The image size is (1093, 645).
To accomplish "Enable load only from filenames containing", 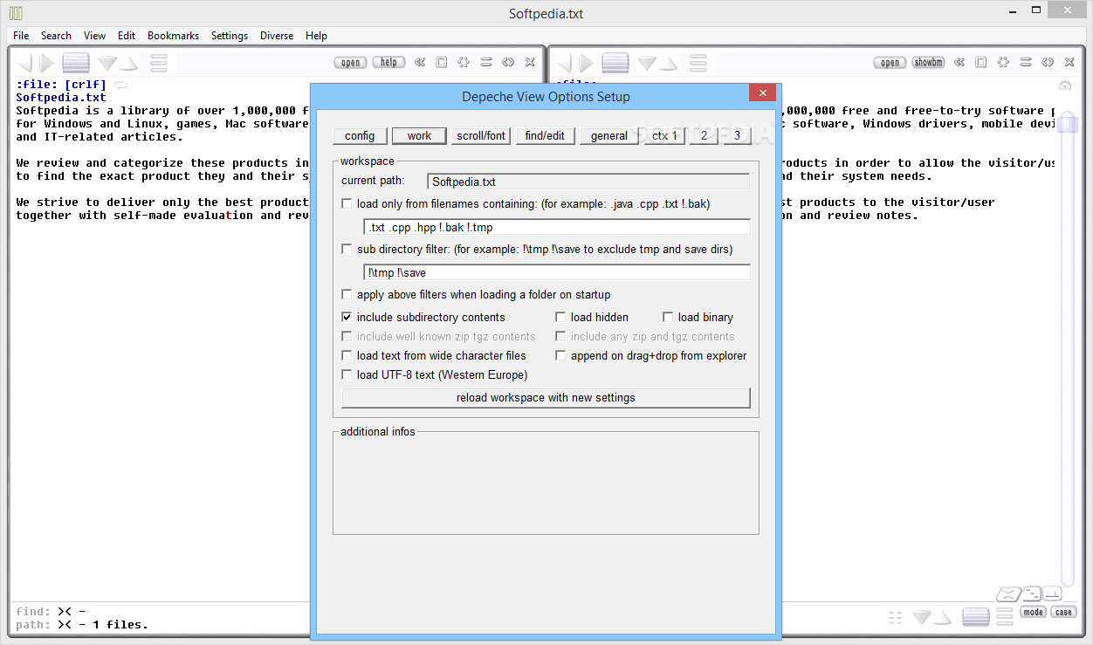I will (x=347, y=204).
